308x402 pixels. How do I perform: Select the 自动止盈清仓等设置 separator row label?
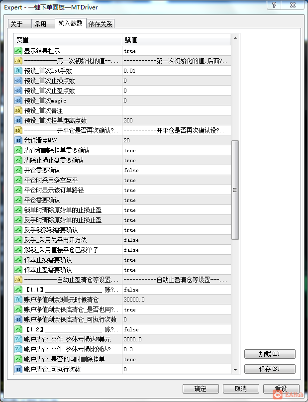71,280
